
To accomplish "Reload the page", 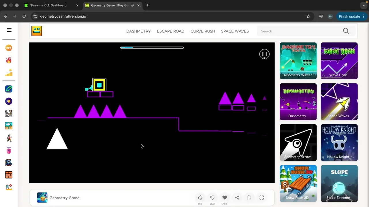I will coord(24,16).
